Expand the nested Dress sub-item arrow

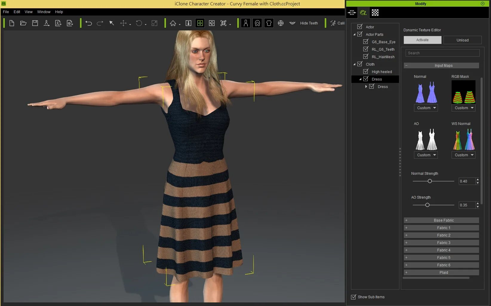366,86
